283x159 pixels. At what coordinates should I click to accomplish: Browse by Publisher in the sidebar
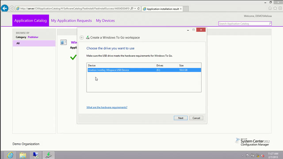click(x=33, y=37)
